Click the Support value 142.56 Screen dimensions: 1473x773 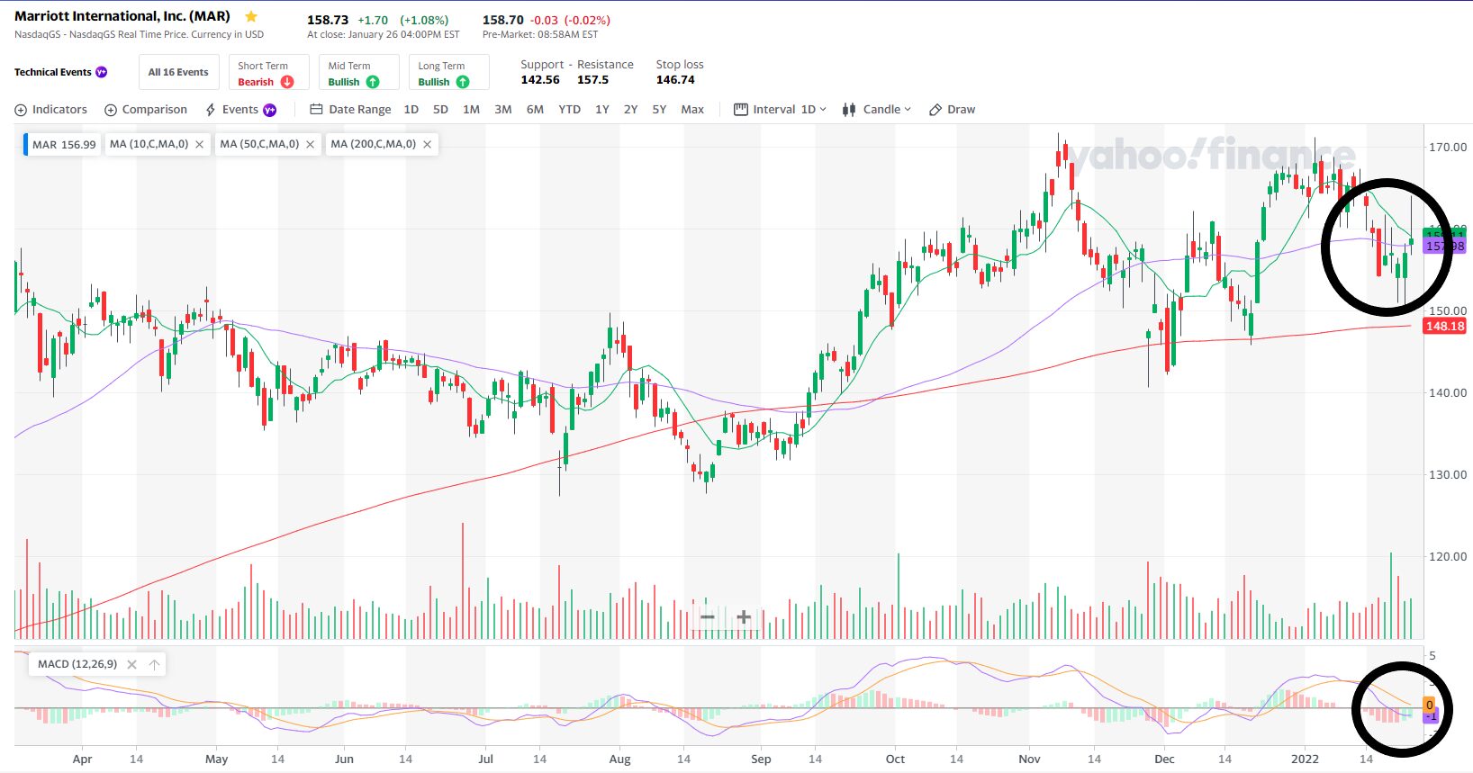540,80
